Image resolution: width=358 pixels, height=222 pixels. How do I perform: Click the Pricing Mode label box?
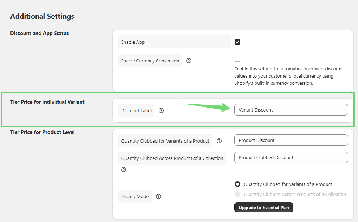click(x=135, y=197)
